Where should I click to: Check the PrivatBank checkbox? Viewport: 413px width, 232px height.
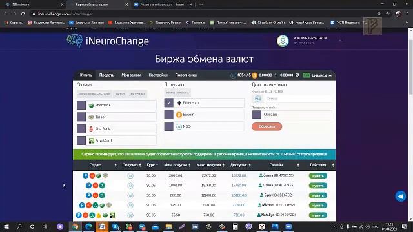pos(81,140)
